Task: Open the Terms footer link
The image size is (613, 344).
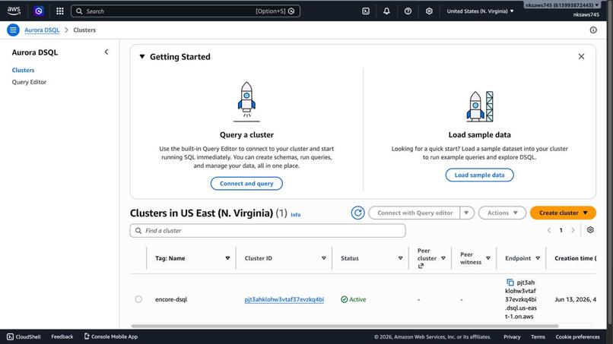Action: (538, 336)
